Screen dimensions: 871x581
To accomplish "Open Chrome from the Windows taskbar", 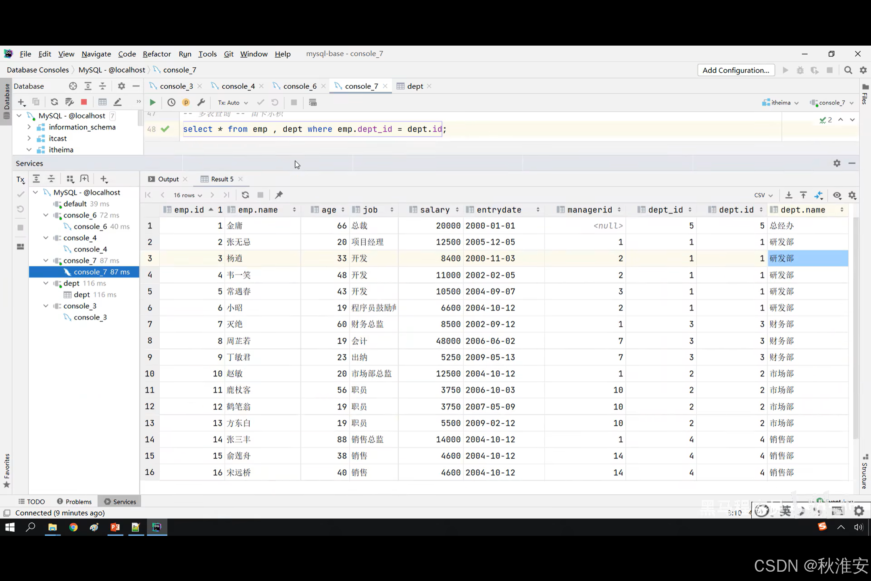I will click(73, 527).
